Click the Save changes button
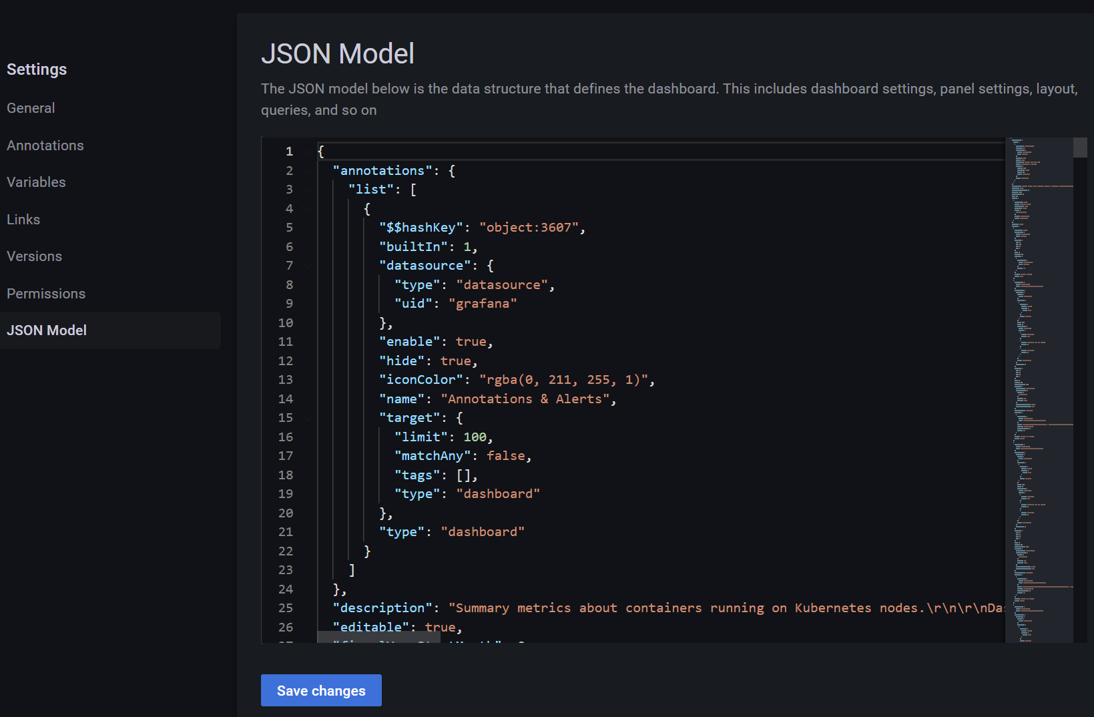The height and width of the screenshot is (717, 1094). coord(321,690)
